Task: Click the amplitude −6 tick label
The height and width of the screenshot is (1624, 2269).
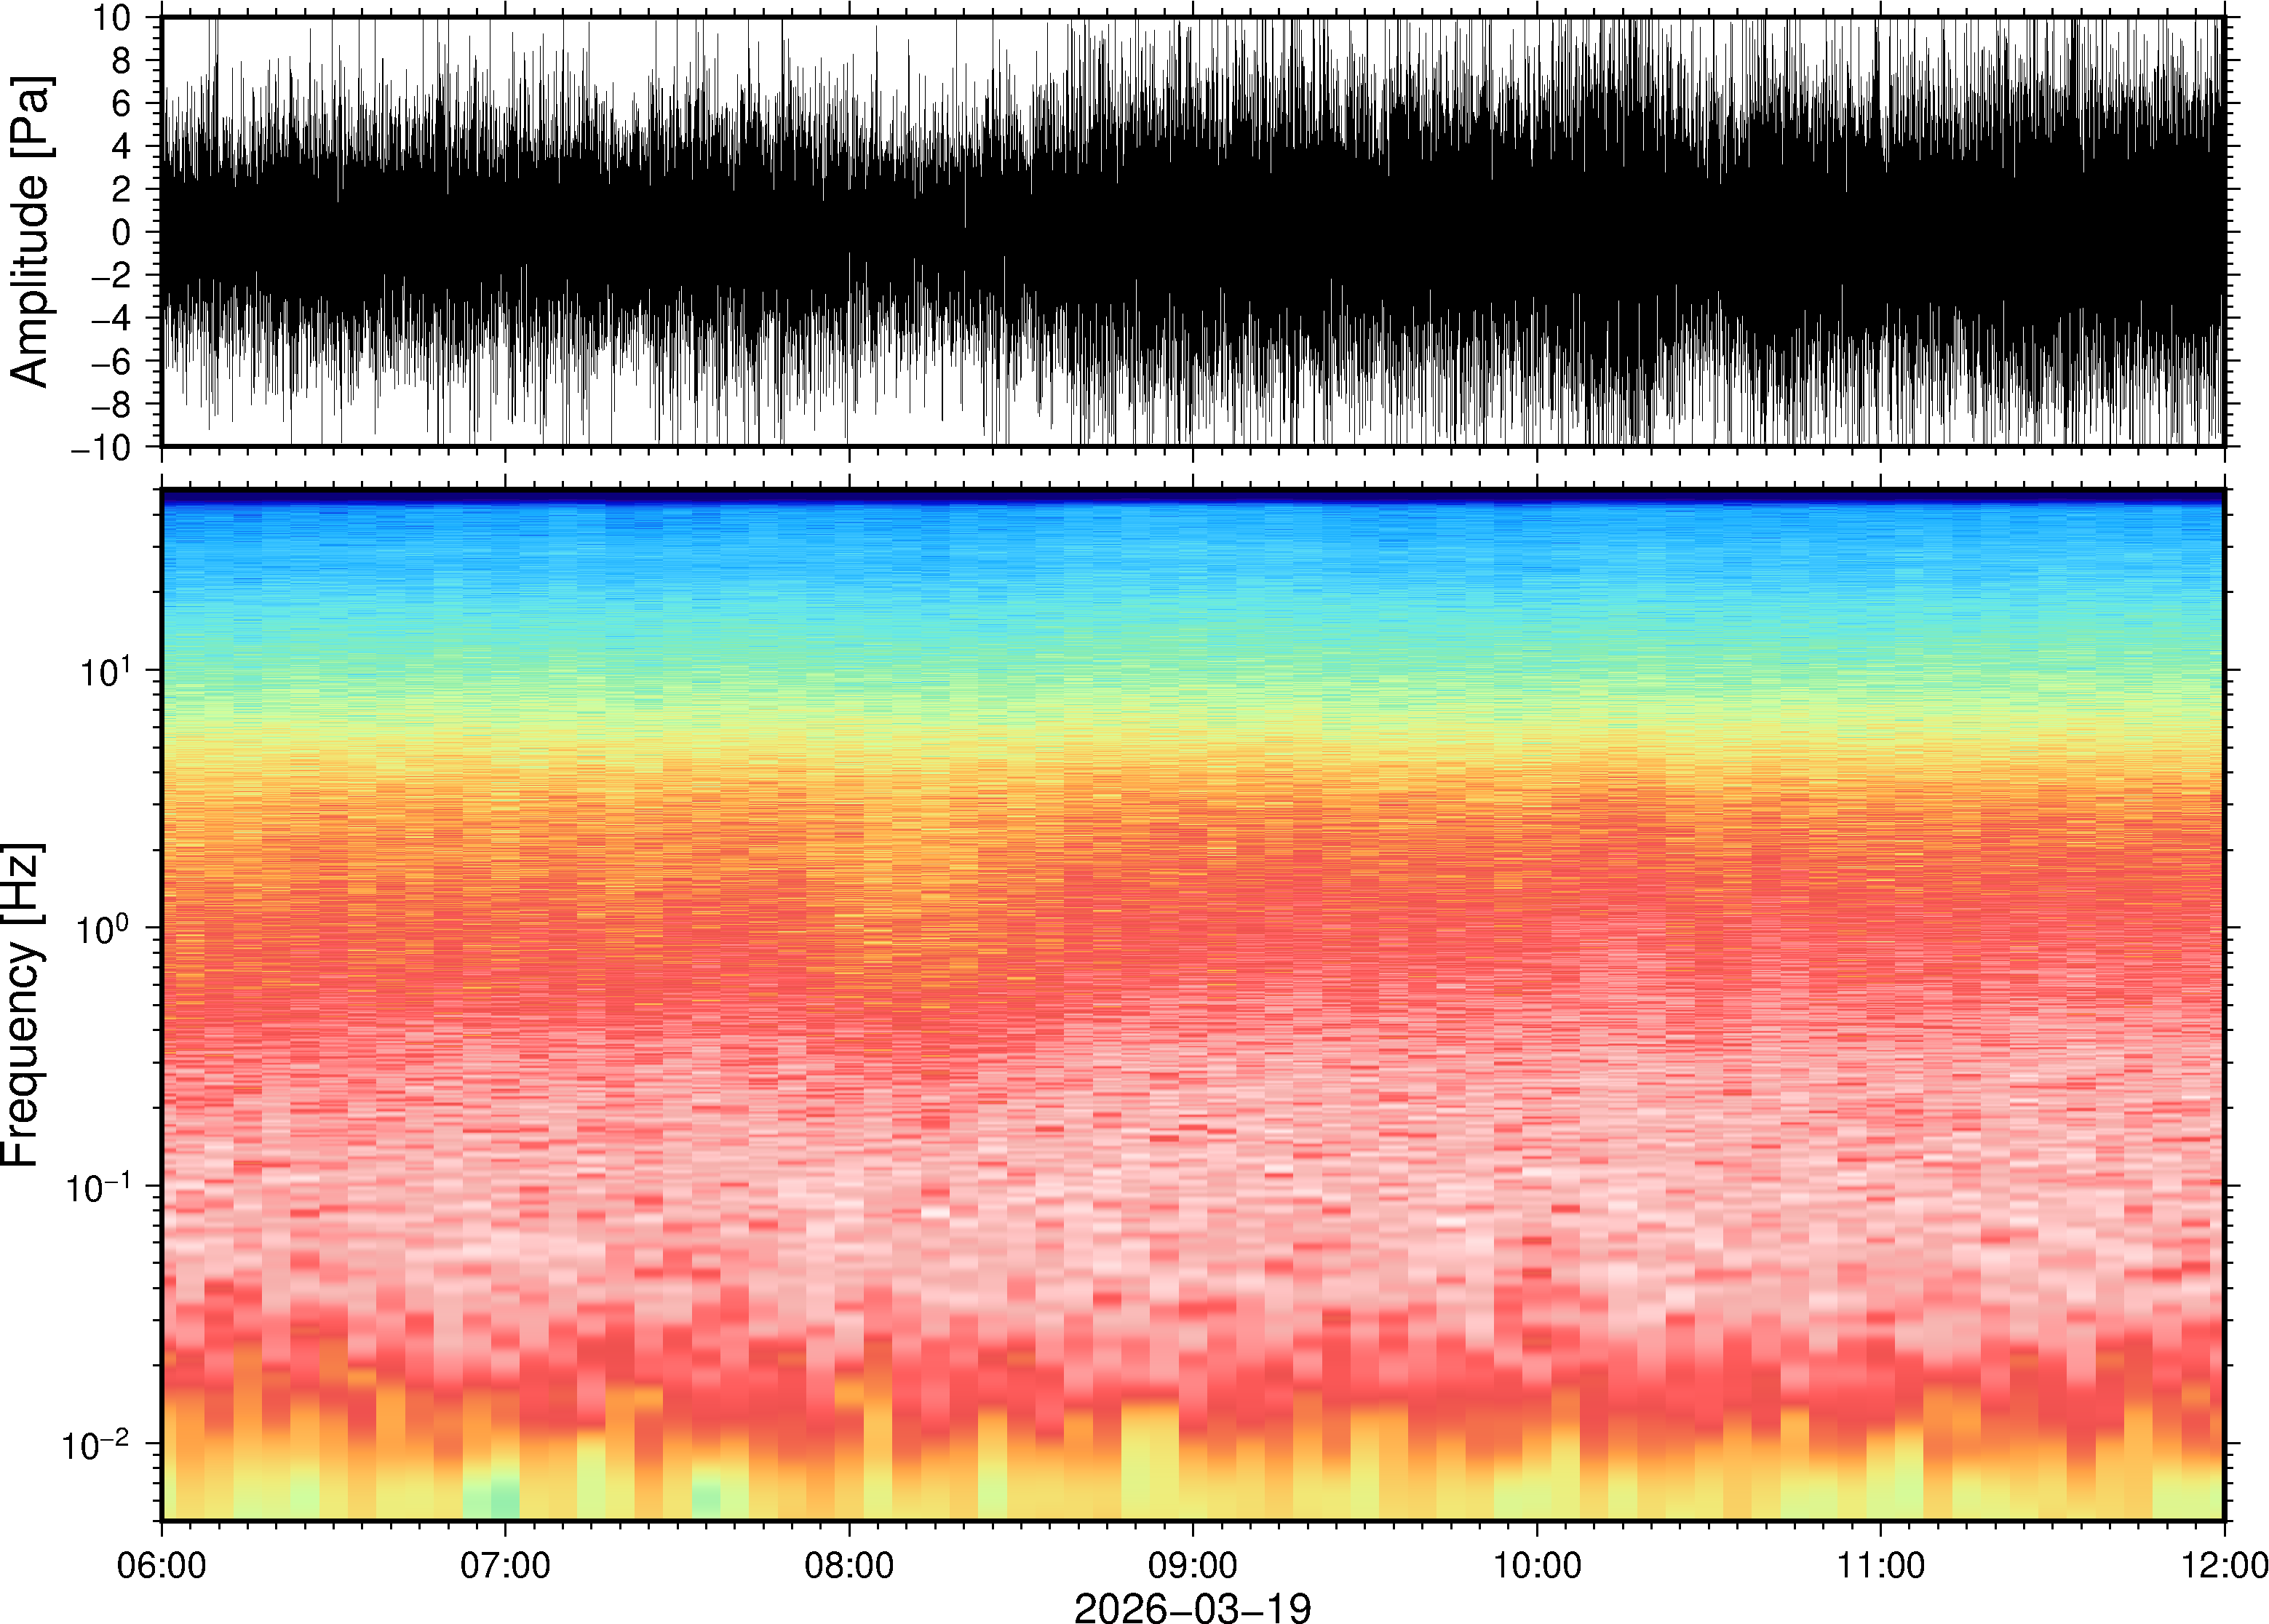Action: coord(111,361)
